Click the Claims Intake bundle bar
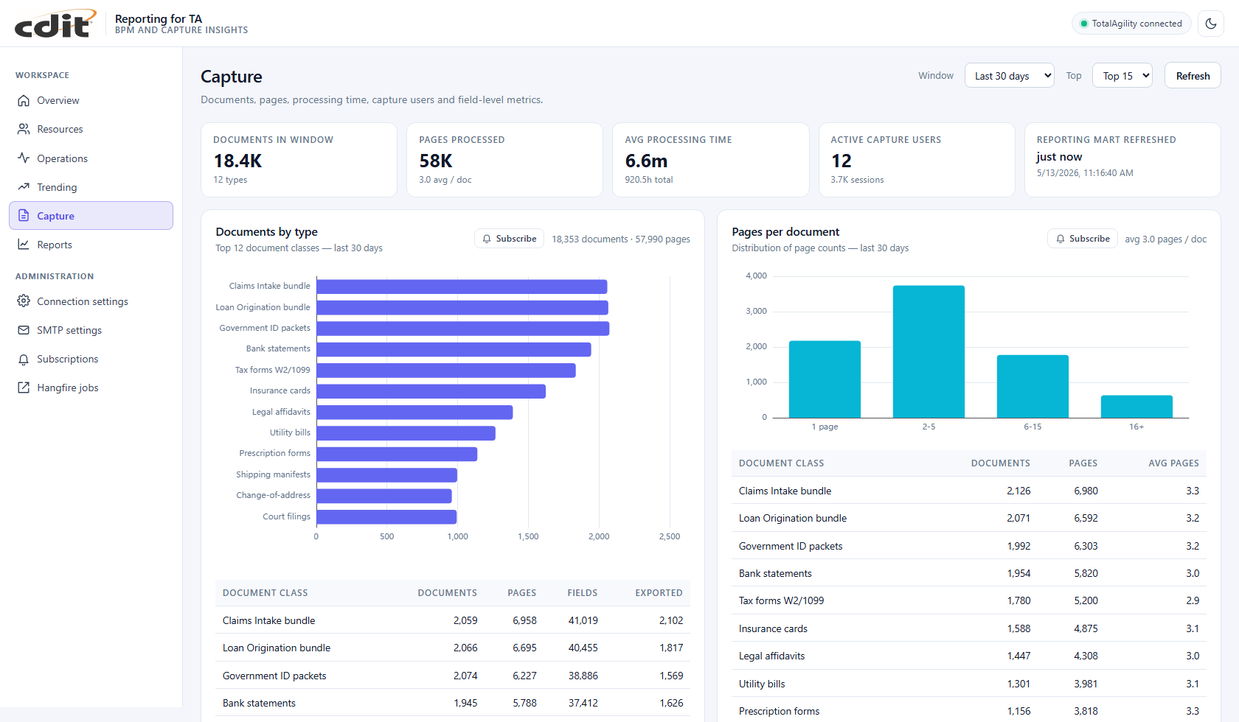Viewport: 1239px width, 722px height. coord(462,287)
